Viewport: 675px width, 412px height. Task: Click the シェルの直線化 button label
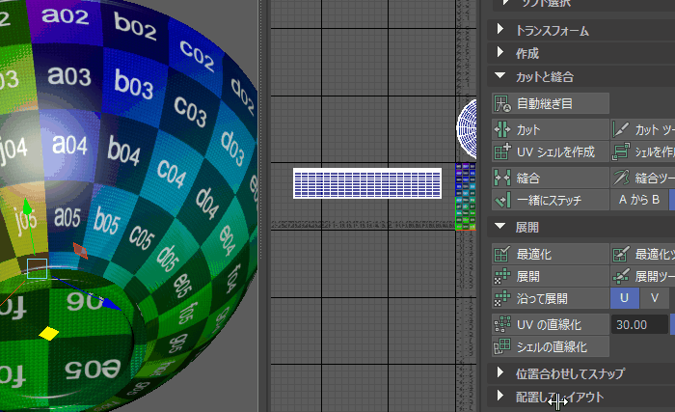[x=552, y=347]
